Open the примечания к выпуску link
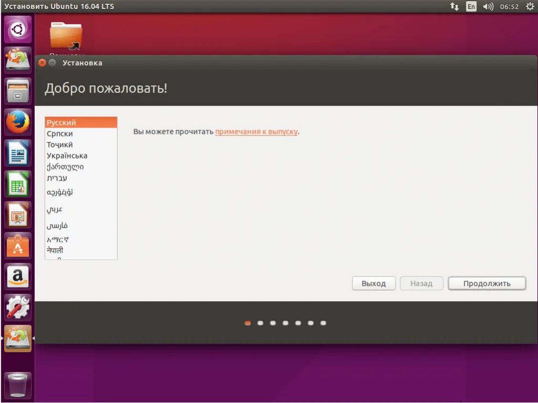The height and width of the screenshot is (403, 538). click(256, 132)
